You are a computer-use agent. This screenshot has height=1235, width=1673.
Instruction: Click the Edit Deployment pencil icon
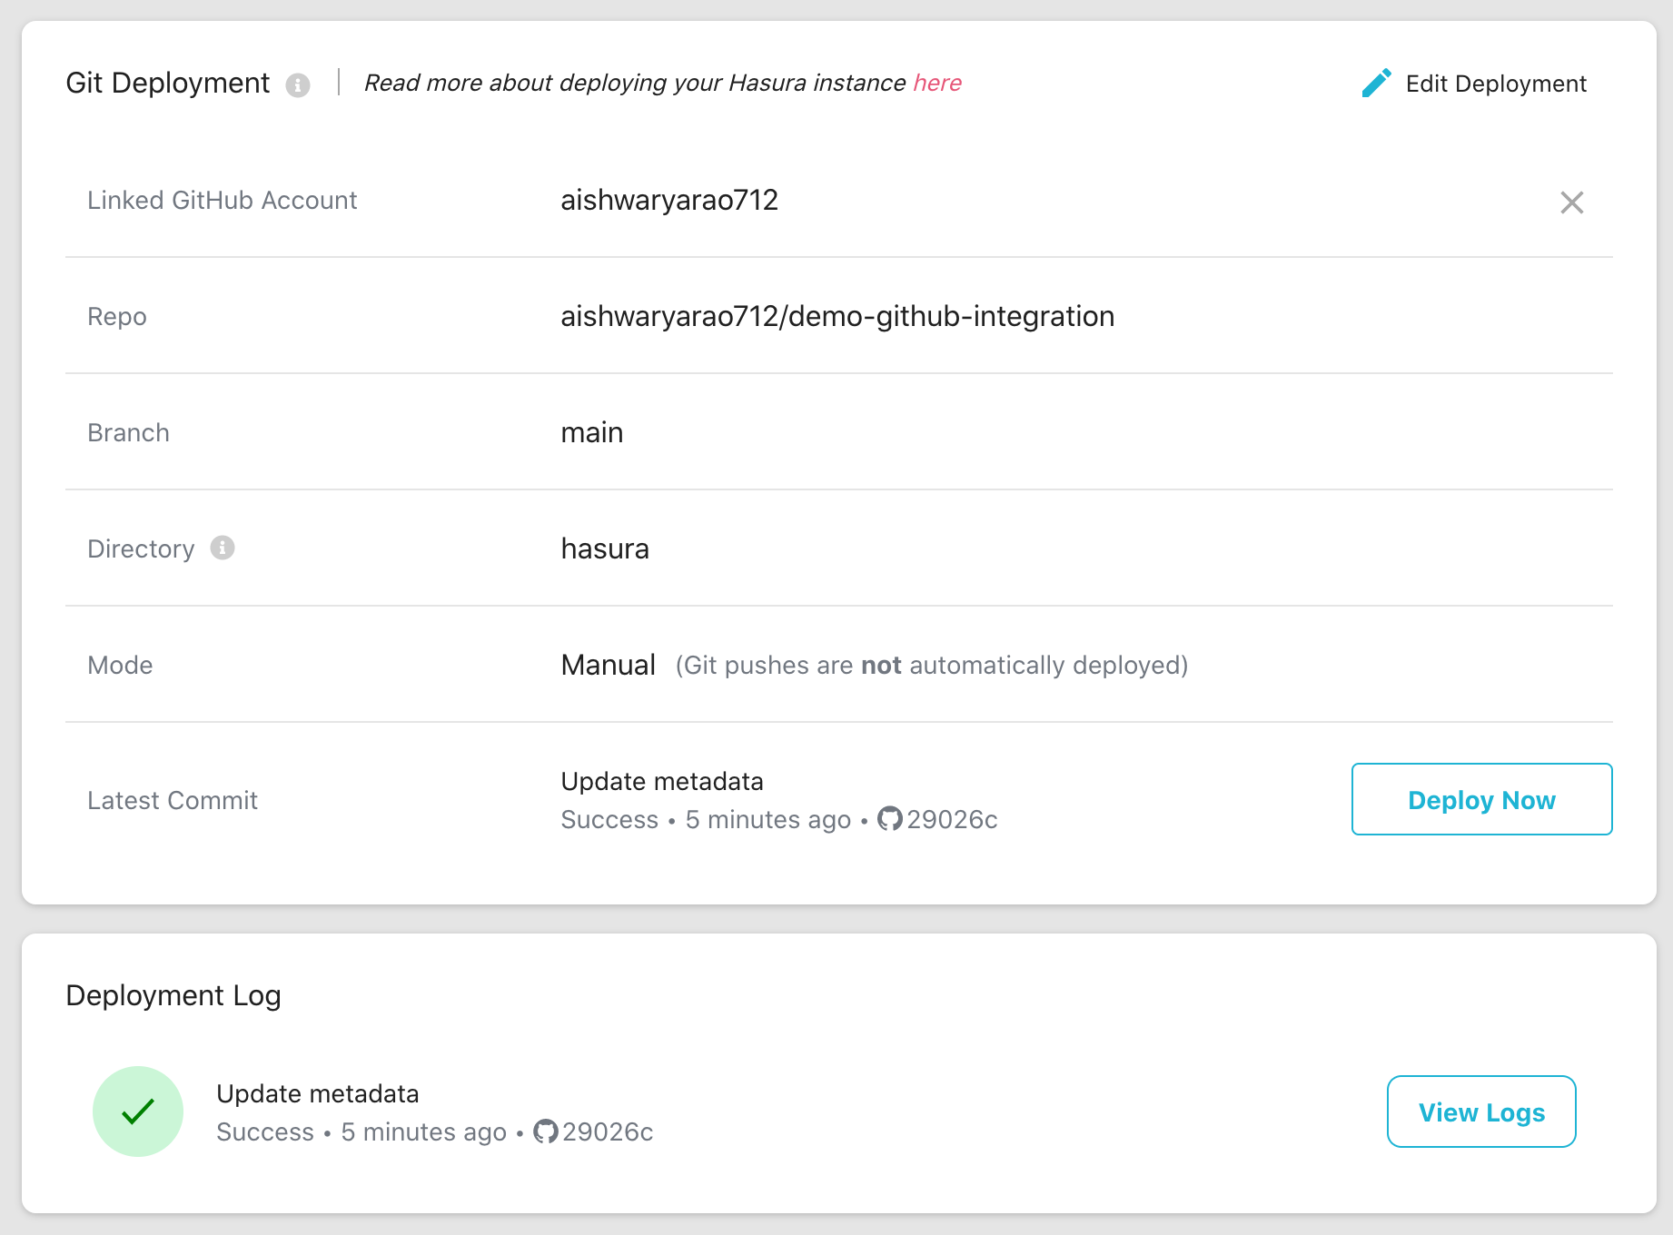pyautogui.click(x=1375, y=82)
